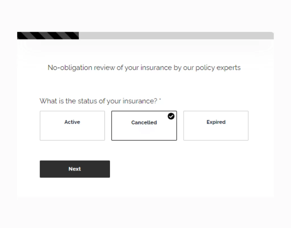Click empty space below Active label in card
Screen dimensions: 291x228
click(72, 133)
